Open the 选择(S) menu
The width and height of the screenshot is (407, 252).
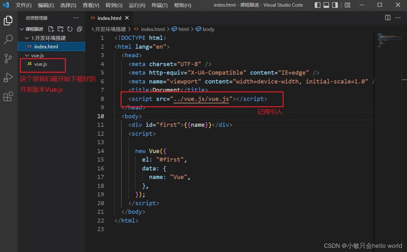(x=68, y=5)
